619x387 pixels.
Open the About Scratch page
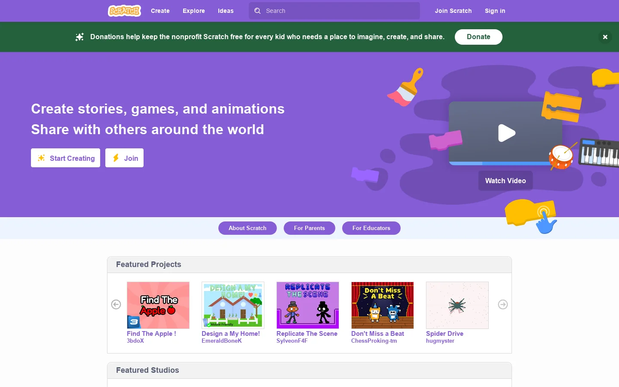248,228
